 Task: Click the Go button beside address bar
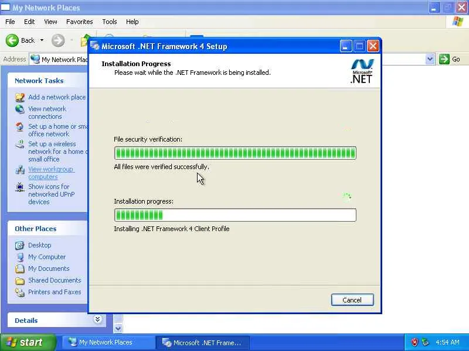pos(450,59)
